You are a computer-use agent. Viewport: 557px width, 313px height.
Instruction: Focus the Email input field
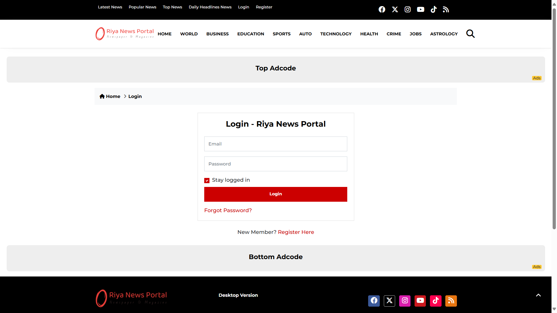pyautogui.click(x=276, y=144)
